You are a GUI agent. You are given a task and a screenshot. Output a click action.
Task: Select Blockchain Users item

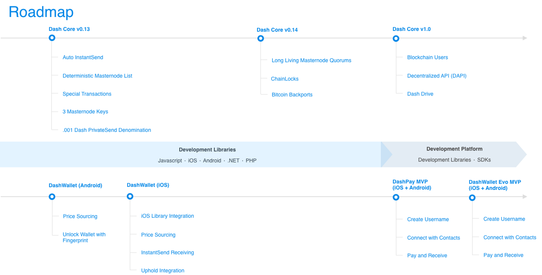point(427,57)
